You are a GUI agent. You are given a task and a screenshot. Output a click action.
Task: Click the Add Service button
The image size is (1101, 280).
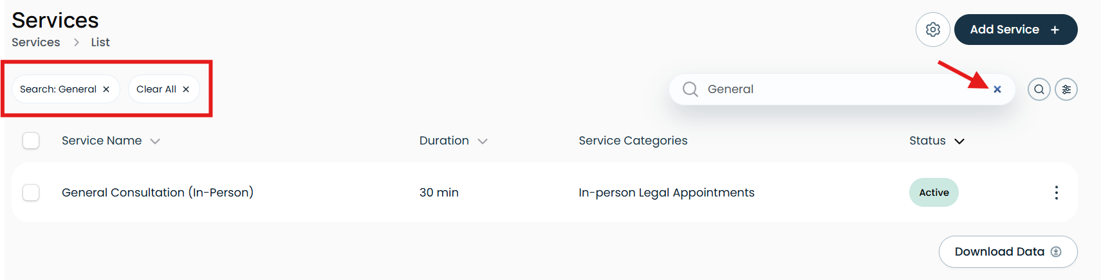[x=1015, y=30]
